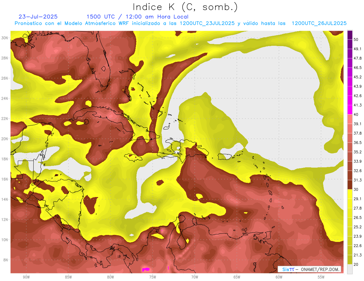This screenshot has height=281, width=364.
Task: Click the "40" color bar label
Action: click(x=356, y=115)
